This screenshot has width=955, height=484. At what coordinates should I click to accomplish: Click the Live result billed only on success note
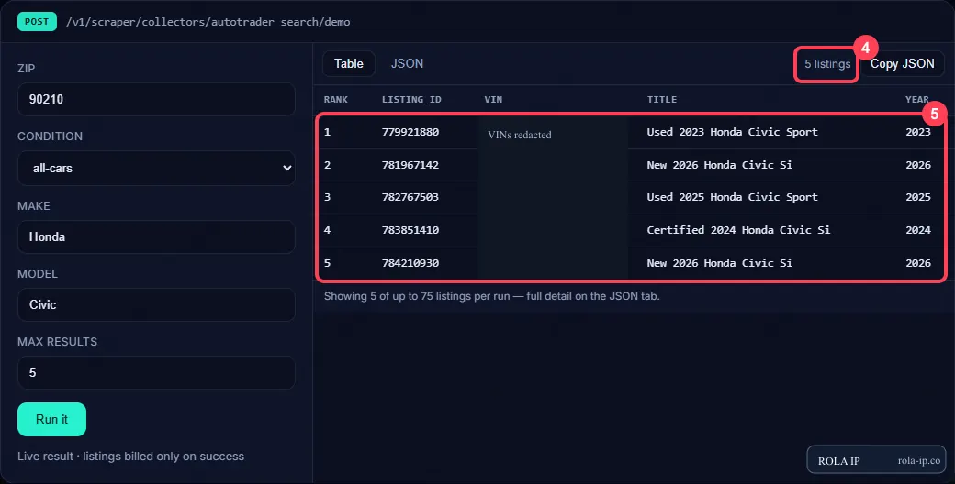point(131,456)
